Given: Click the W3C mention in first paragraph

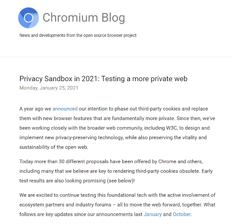Looking at the screenshot, I should [x=172, y=128].
